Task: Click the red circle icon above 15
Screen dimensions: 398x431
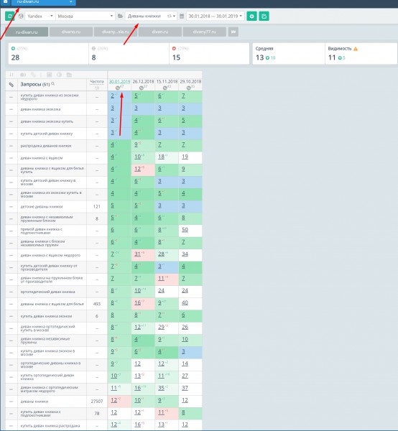Action: 174,49
